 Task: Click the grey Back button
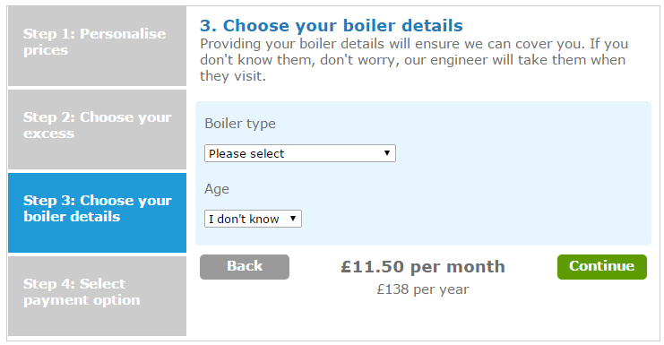point(245,267)
